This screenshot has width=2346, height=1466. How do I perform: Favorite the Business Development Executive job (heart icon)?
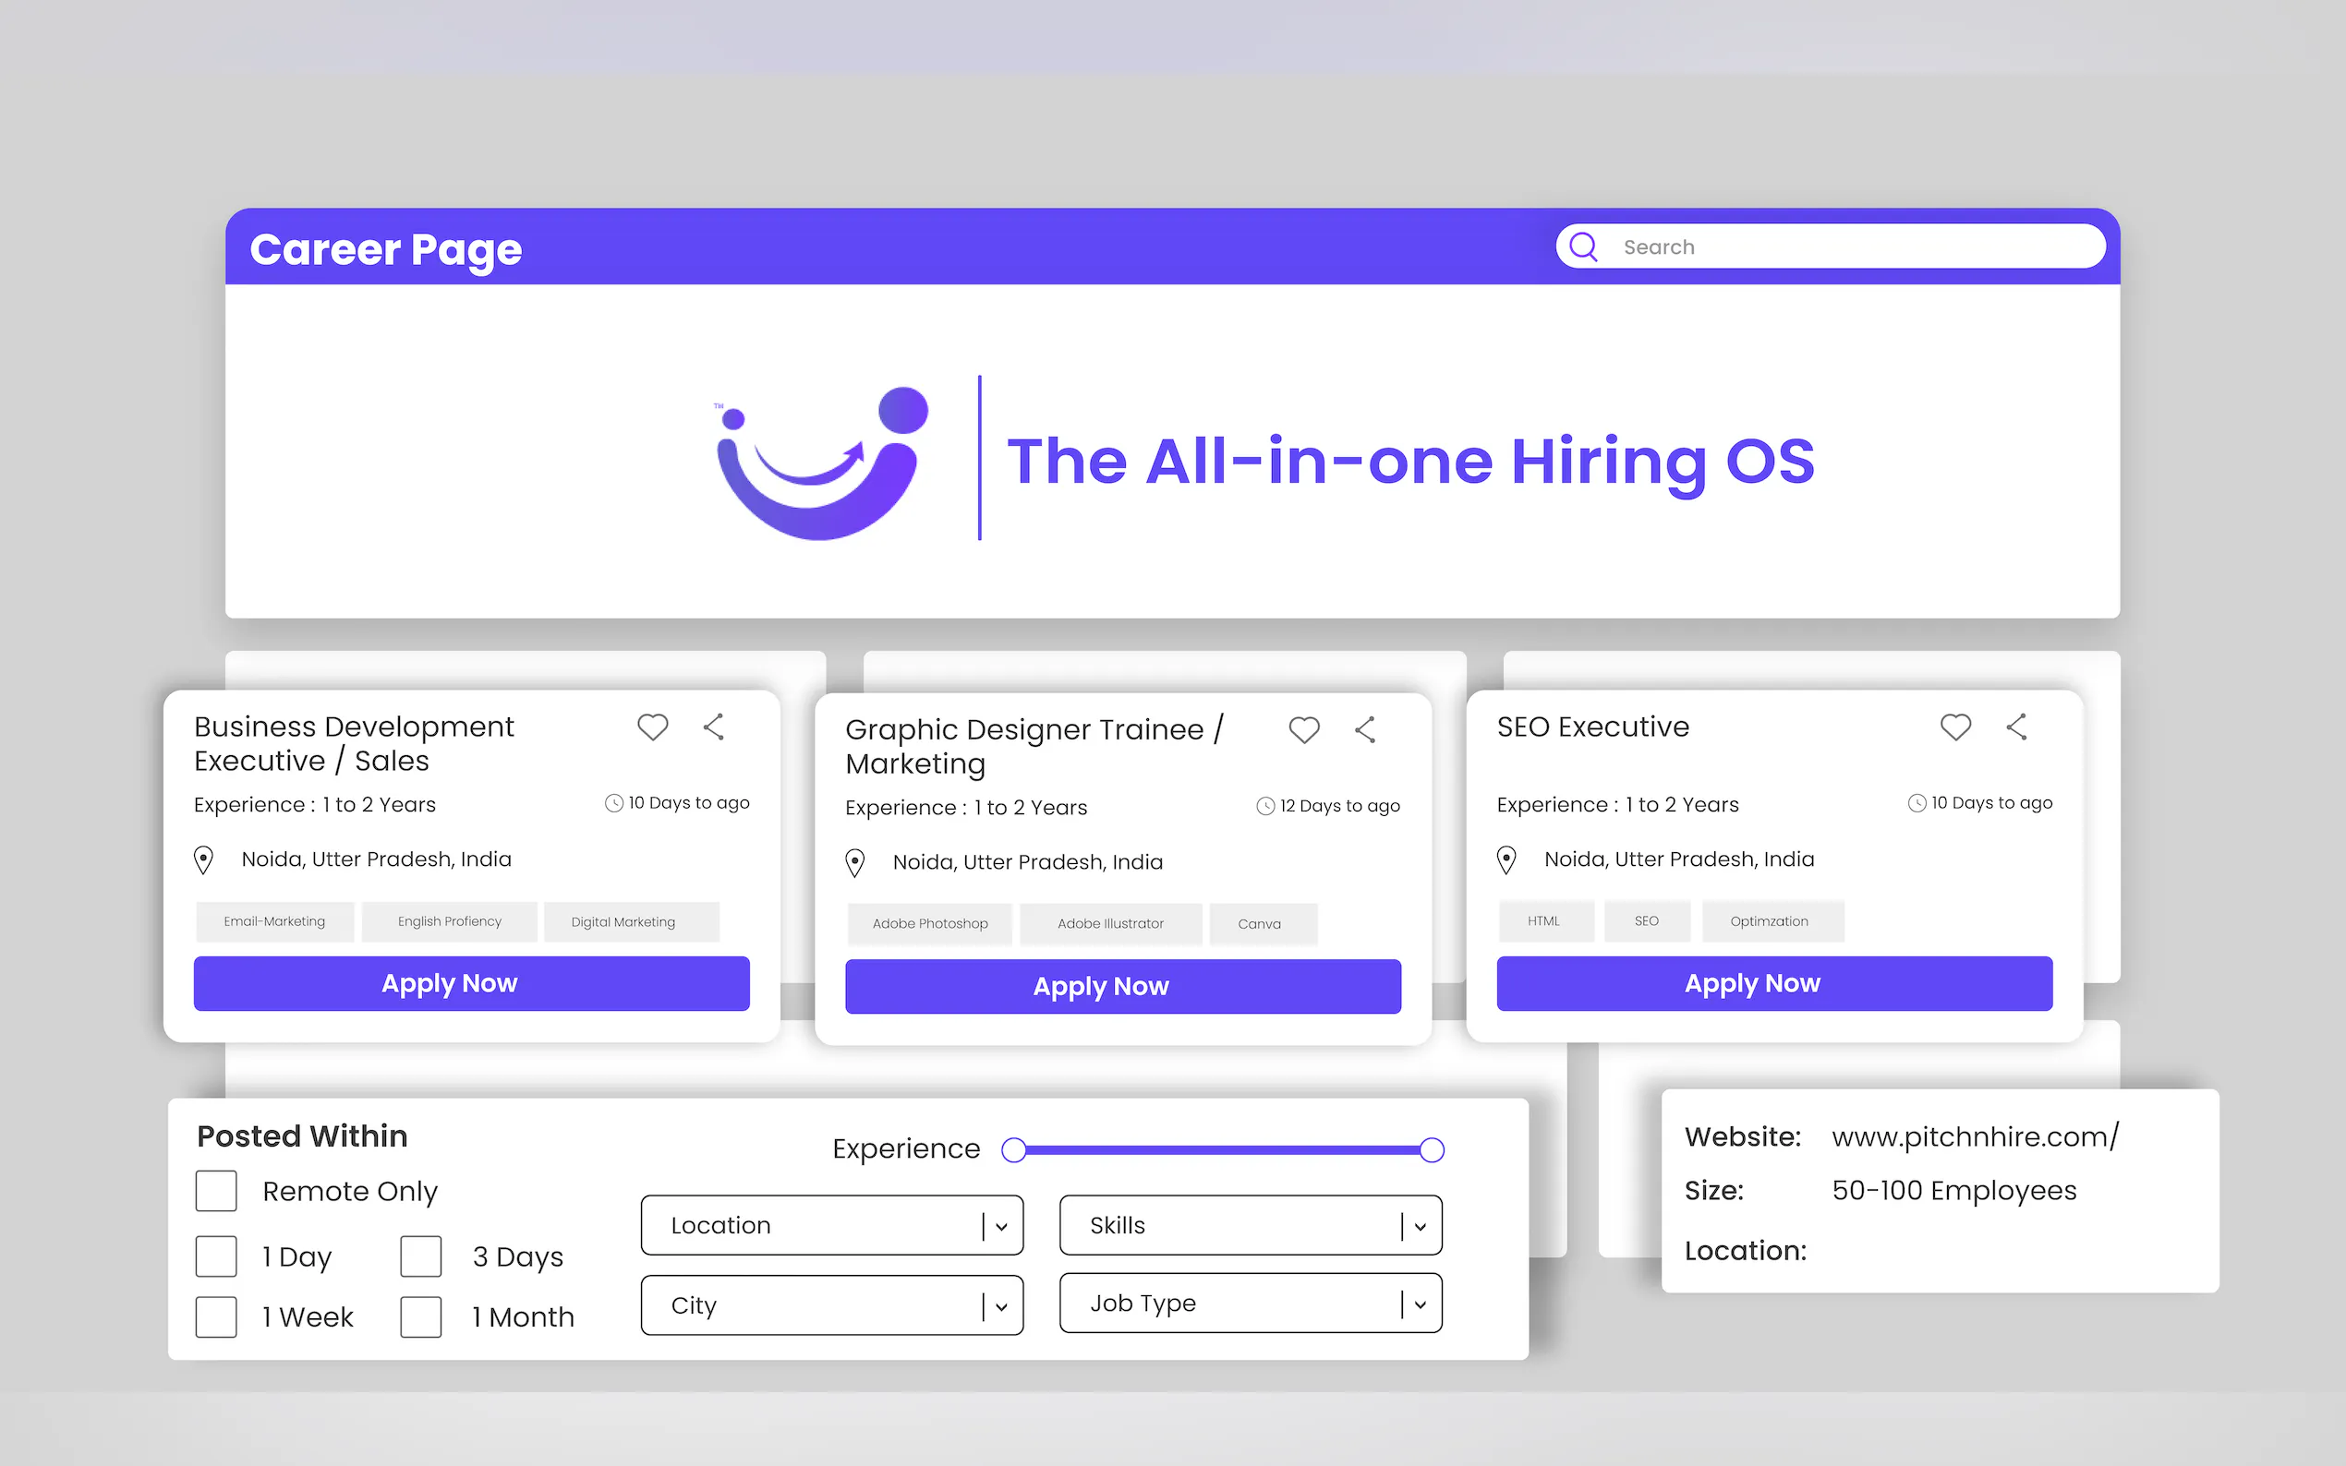point(653,727)
